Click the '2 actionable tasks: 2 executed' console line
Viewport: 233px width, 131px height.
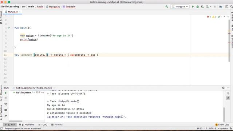pos(69,113)
